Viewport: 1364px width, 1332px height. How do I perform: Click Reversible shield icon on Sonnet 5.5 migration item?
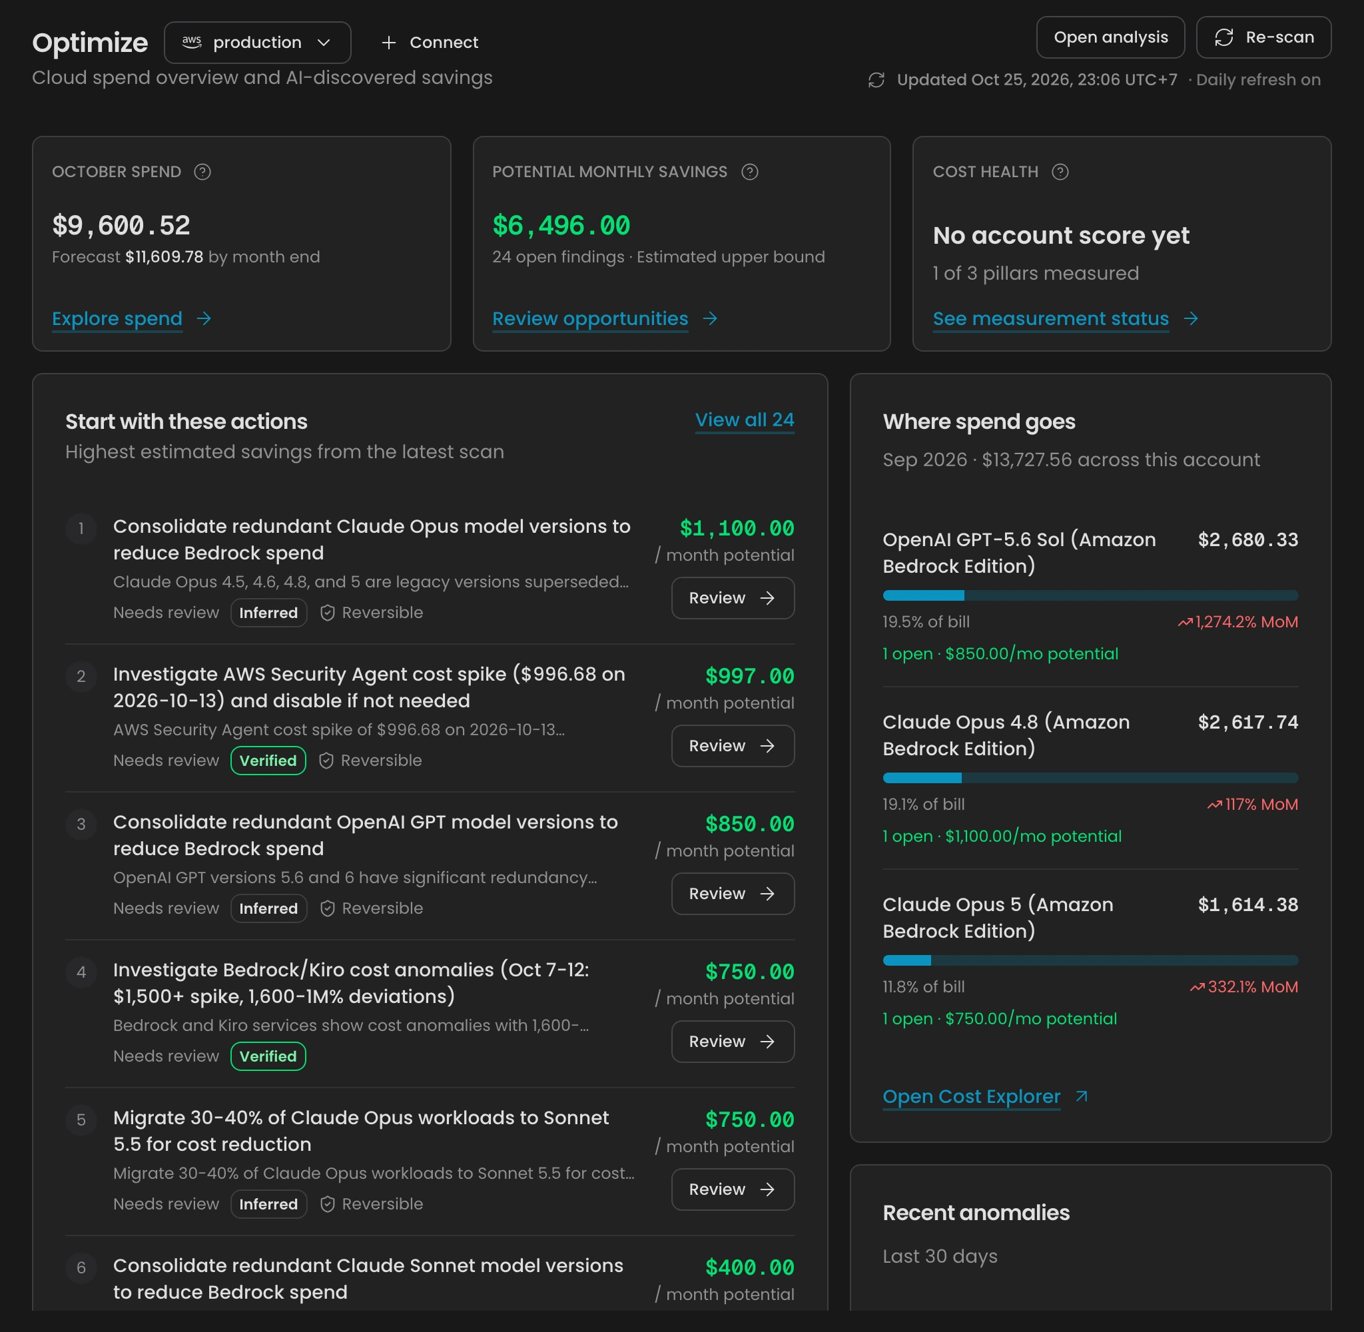click(326, 1204)
